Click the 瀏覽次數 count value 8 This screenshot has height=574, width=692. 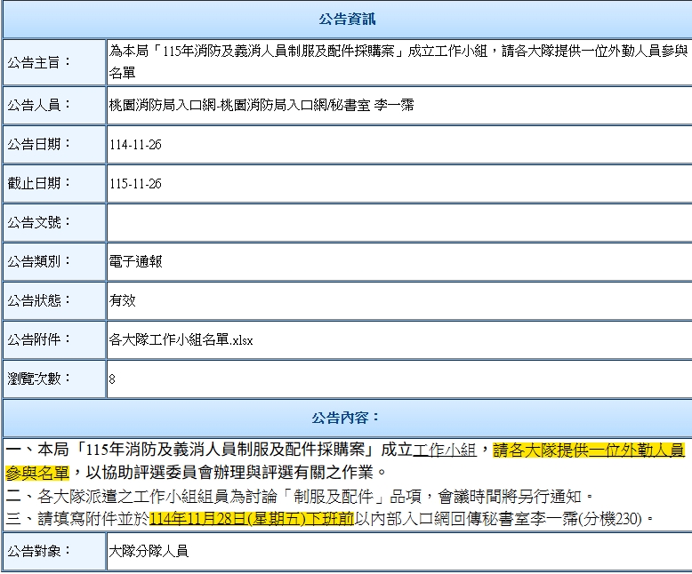[x=113, y=379]
